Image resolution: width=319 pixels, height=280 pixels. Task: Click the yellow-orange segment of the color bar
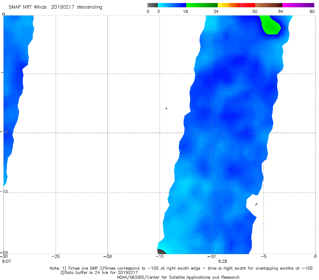229,5
